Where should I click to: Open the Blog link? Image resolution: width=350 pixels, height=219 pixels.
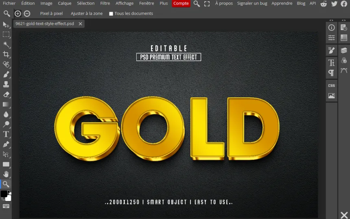click(x=301, y=3)
